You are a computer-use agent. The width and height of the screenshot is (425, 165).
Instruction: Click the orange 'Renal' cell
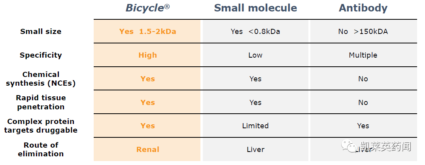point(147,149)
